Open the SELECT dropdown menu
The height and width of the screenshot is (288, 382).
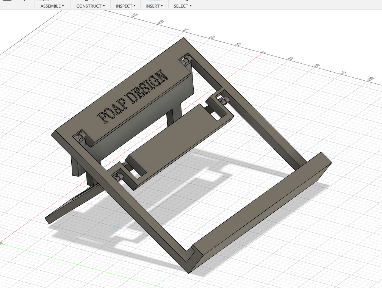[x=183, y=6]
